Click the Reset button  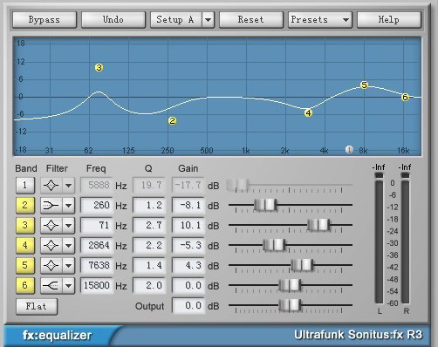pyautogui.click(x=250, y=20)
